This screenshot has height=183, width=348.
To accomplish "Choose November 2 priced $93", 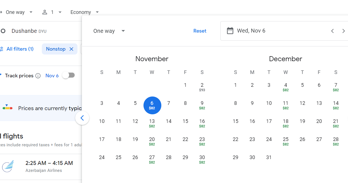I will click(202, 87).
